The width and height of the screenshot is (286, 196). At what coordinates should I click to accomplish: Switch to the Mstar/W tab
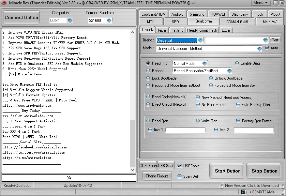270,22
